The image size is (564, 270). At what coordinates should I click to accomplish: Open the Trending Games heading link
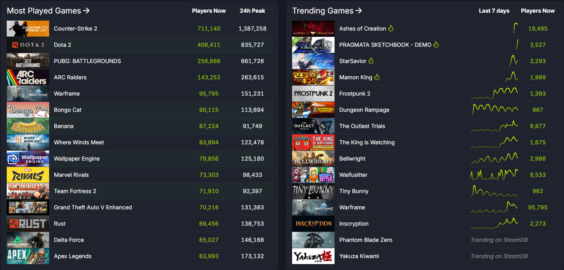tap(327, 11)
